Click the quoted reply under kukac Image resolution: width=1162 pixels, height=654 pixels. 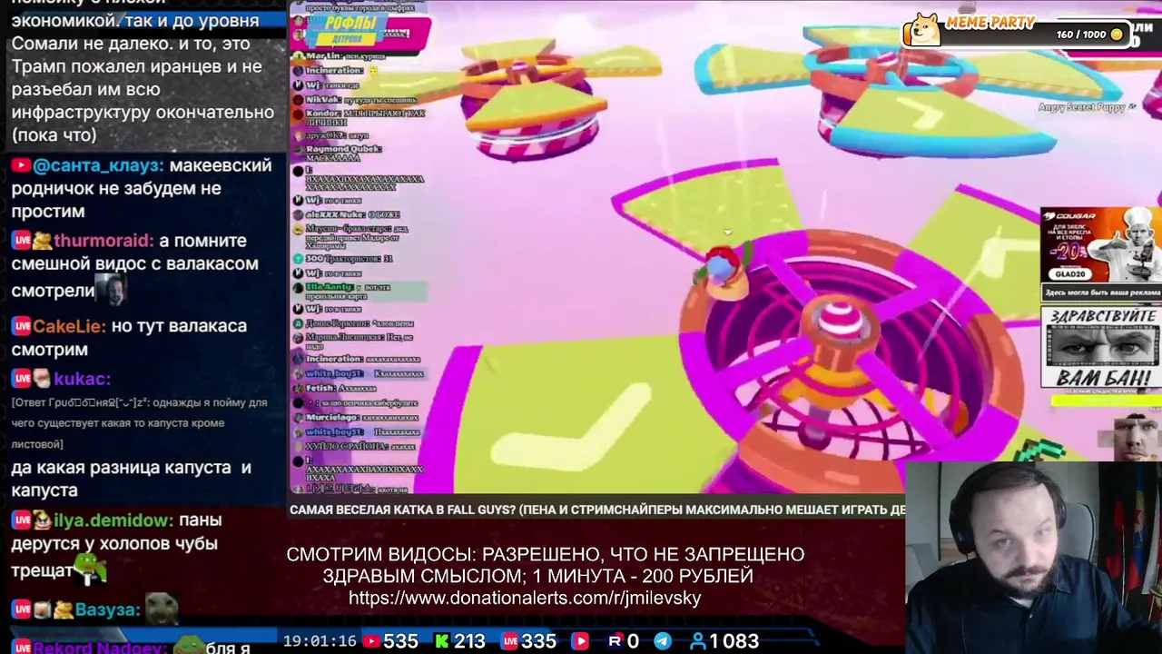pyautogui.click(x=140, y=423)
